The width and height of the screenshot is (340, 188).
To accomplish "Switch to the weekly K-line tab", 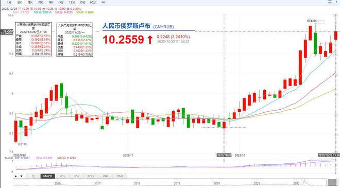I will click(x=30, y=3).
